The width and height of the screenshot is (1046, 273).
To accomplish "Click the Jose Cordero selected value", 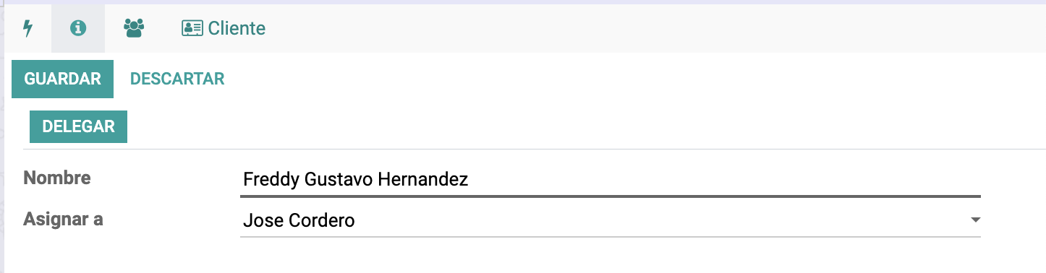I will [299, 220].
